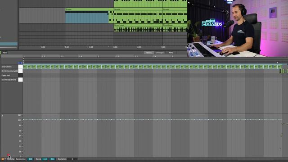Select the OpHat05 sample lane
Image resolution: width=288 pixels, height=162 pixels.
(10, 71)
